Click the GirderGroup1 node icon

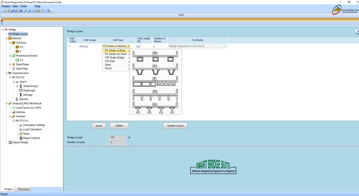pos(21,86)
